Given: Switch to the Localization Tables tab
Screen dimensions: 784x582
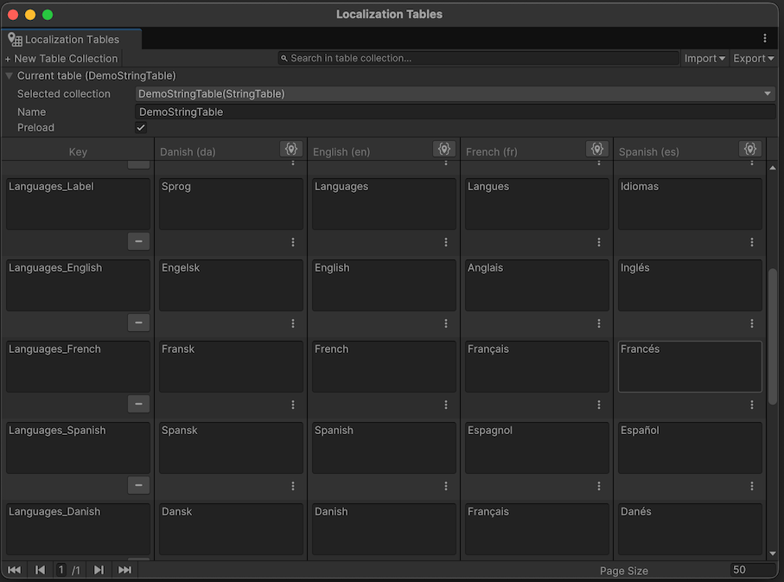Looking at the screenshot, I should [x=71, y=39].
